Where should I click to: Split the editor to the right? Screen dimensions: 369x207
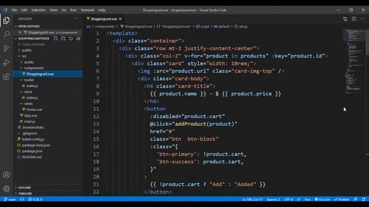(353, 19)
